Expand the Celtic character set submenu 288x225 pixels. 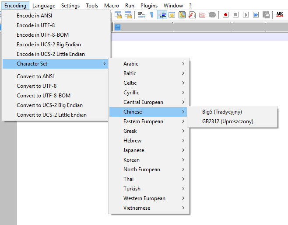pos(149,83)
